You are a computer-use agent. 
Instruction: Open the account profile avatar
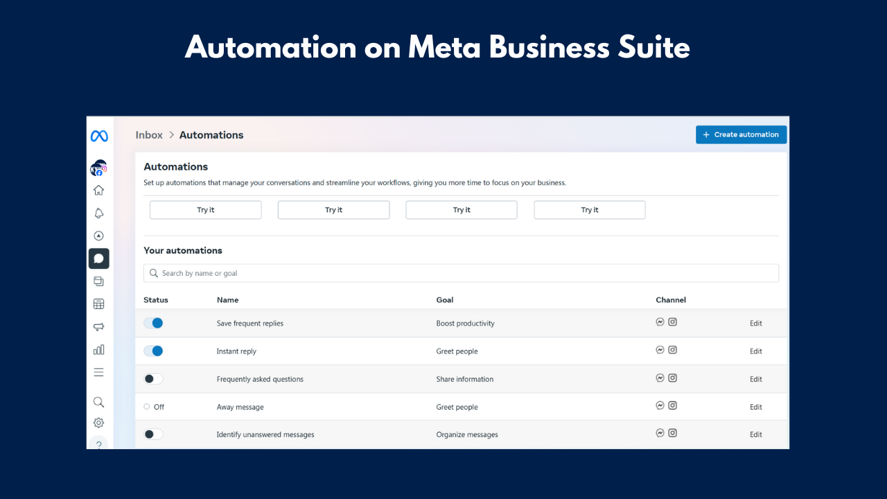point(99,168)
